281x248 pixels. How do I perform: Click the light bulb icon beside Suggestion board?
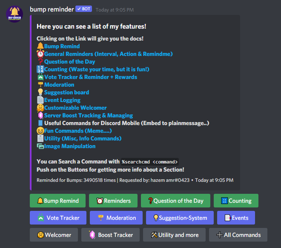click(x=40, y=92)
